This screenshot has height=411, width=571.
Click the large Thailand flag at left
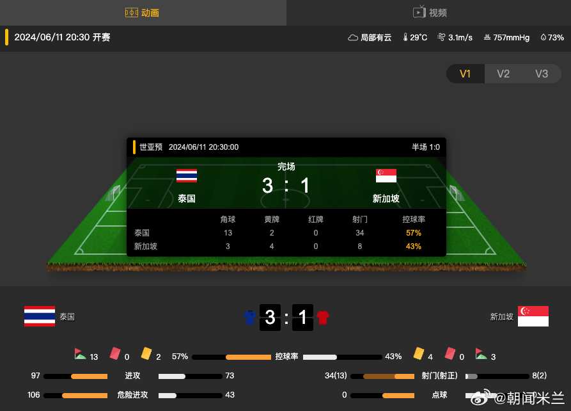(40, 316)
